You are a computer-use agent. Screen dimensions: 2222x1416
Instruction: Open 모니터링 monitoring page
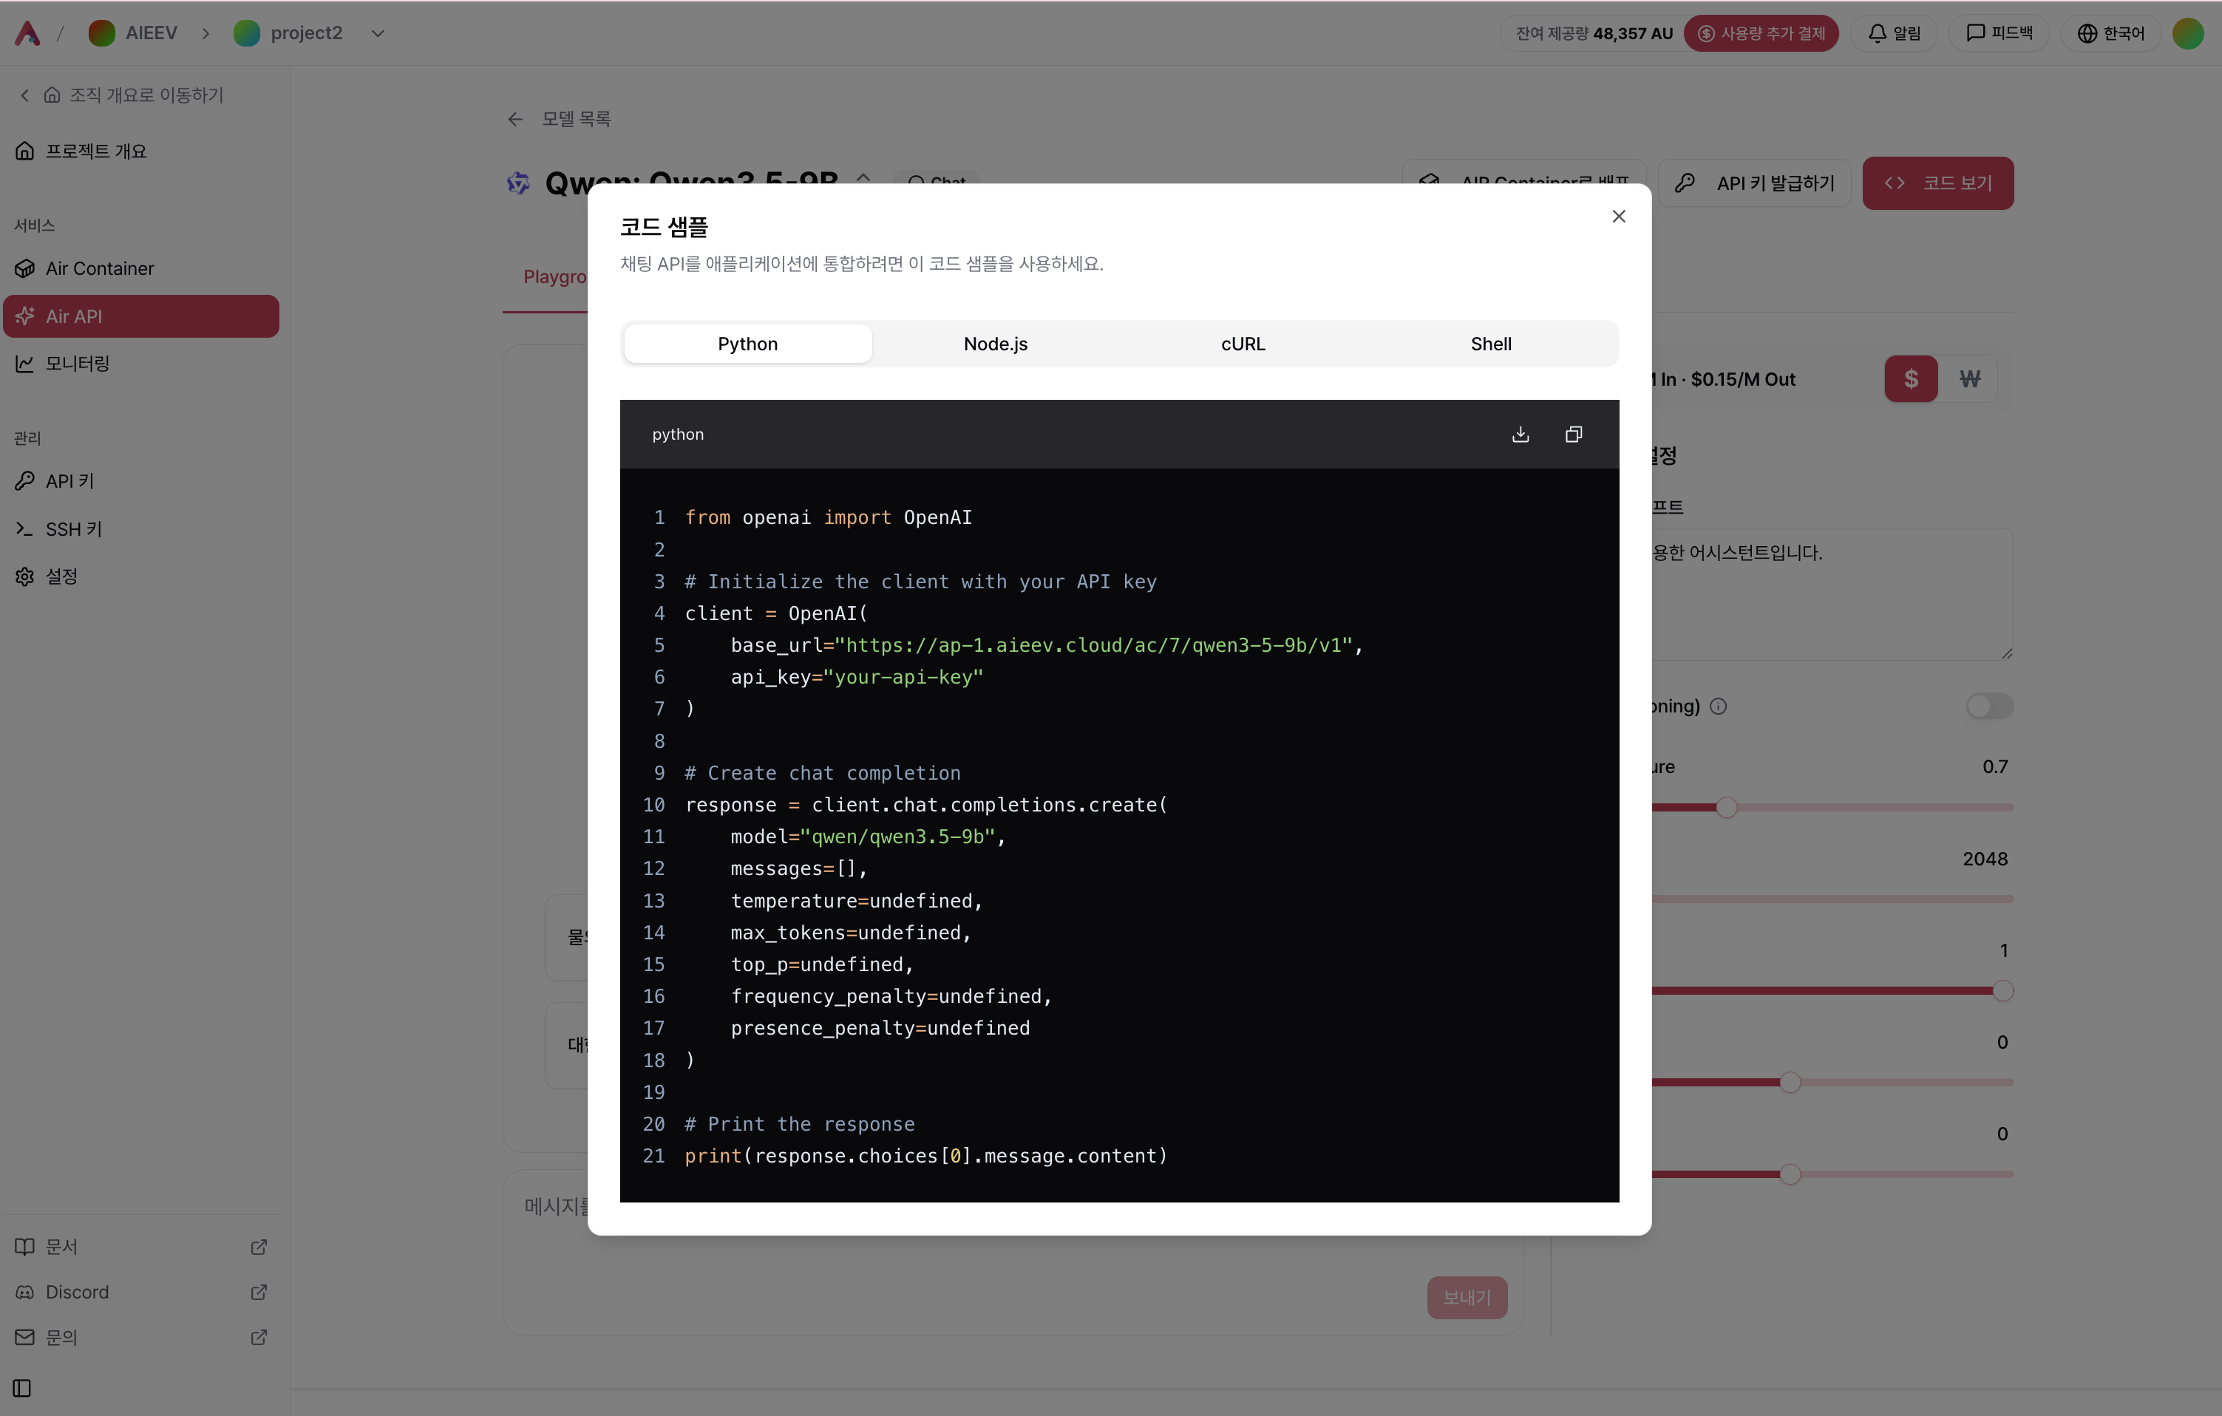click(141, 364)
